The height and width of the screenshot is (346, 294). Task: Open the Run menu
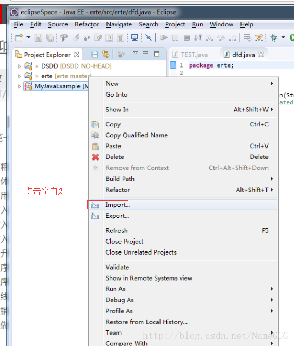(197, 24)
